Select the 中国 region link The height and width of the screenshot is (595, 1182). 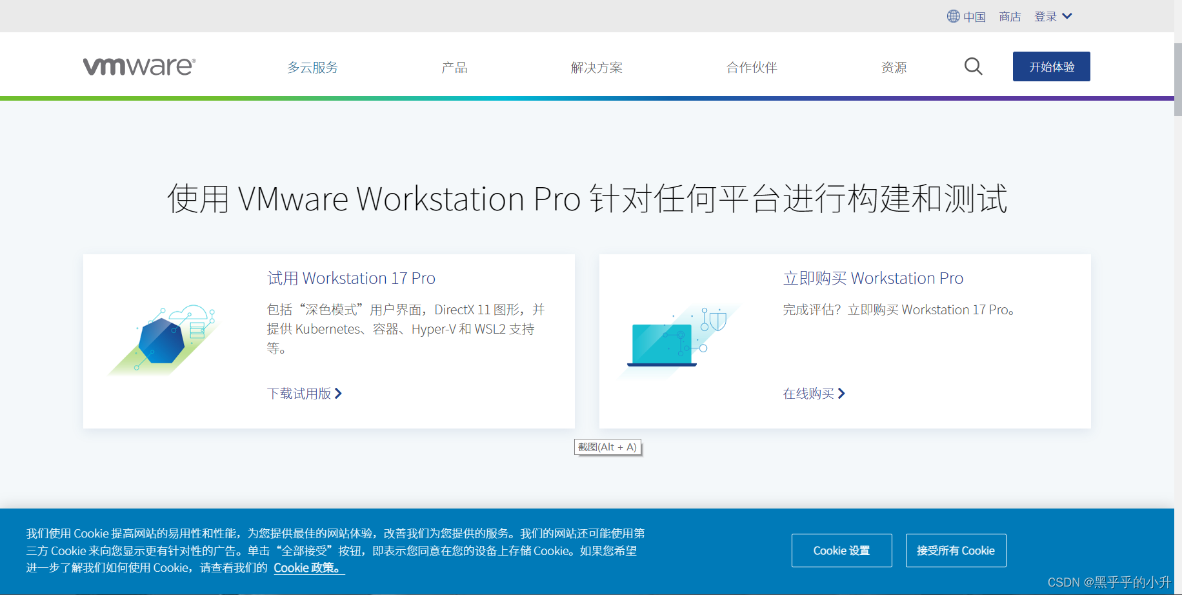click(974, 17)
